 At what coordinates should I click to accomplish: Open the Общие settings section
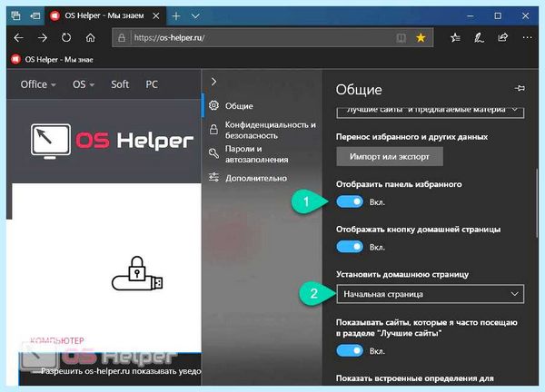[x=262, y=105]
